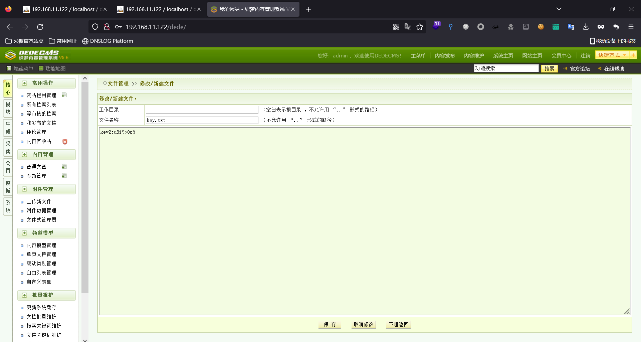
Task: Switch to the 会员 sidebar tab
Action: 8,167
